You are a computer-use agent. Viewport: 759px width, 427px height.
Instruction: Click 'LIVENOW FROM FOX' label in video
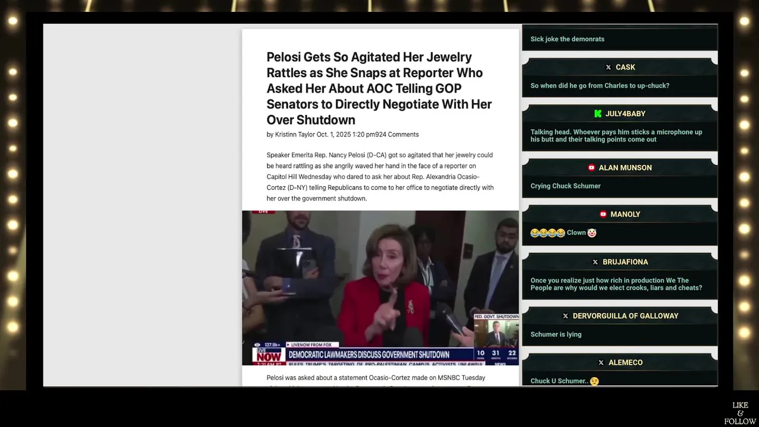coord(314,345)
